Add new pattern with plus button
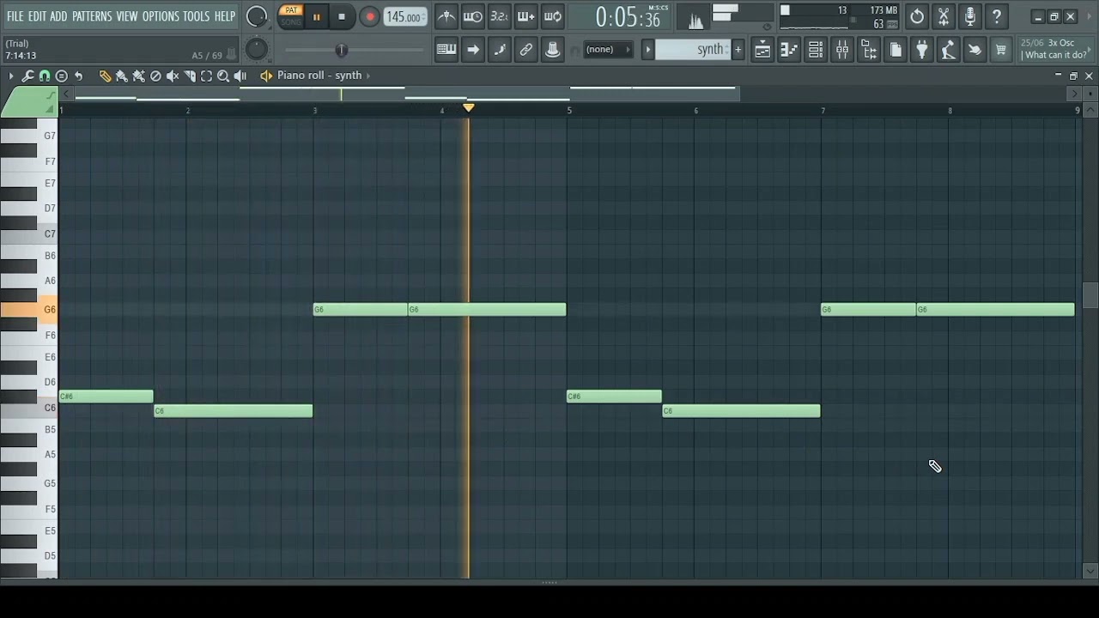This screenshot has width=1099, height=618. [x=738, y=50]
